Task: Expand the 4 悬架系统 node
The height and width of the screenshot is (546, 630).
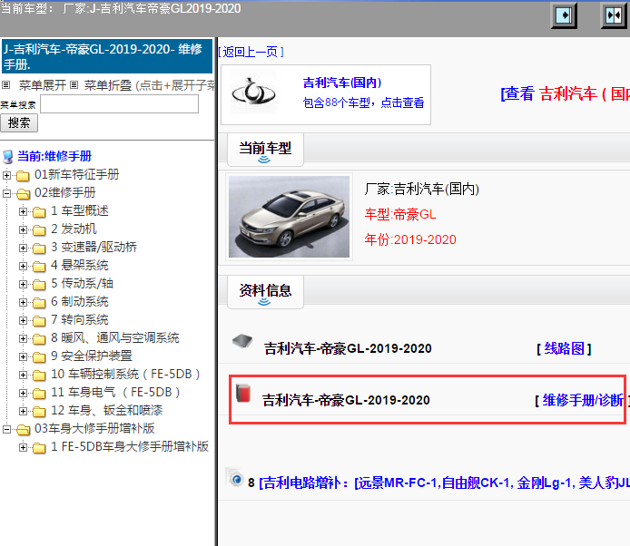Action: pyautogui.click(x=23, y=266)
